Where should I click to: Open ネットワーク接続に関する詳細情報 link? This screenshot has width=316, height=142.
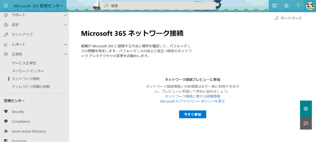coord(192,96)
